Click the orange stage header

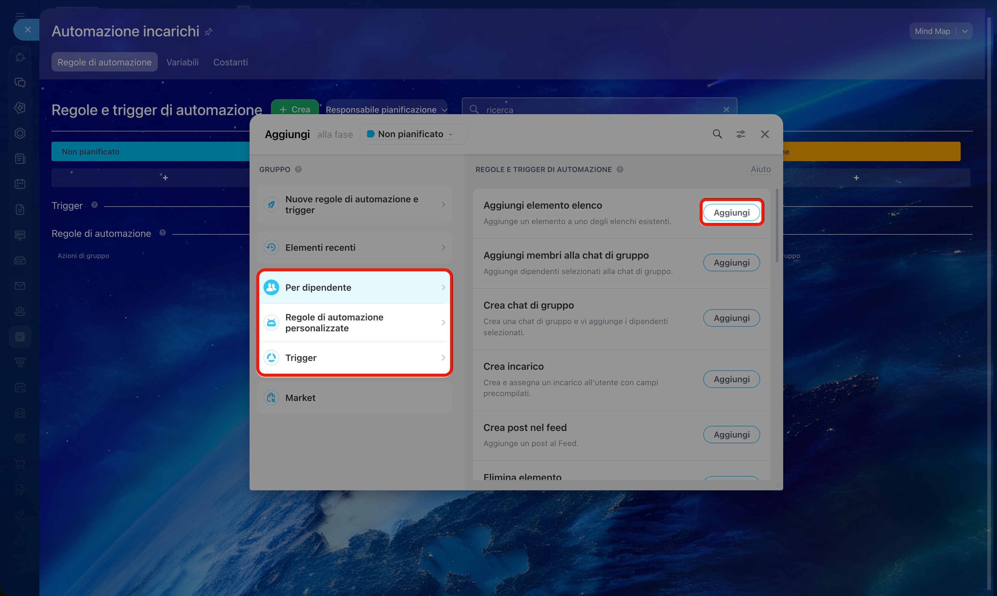click(871, 151)
